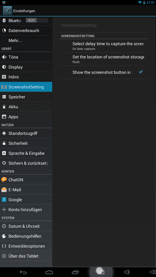This screenshot has height=277, width=156.
Task: Open the Wi-Fi status icon
Action: (x=140, y=2)
